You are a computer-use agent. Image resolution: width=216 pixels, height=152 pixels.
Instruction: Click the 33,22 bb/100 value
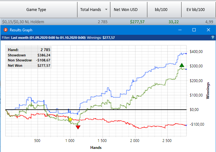click(174, 22)
